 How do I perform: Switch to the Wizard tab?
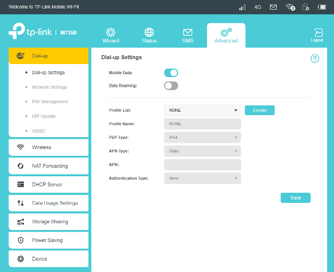[111, 35]
